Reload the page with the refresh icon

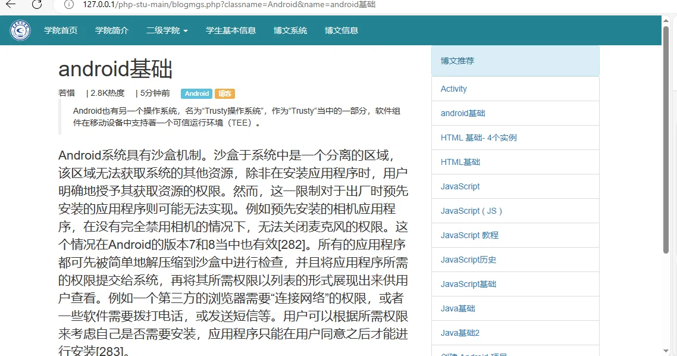pyautogui.click(x=37, y=6)
